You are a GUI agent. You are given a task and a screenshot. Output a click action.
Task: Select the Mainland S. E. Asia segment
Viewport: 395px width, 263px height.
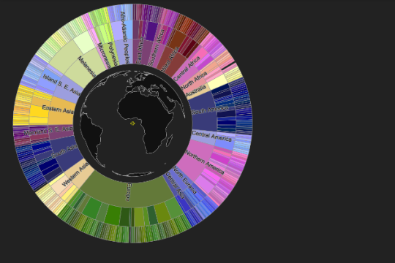(x=61, y=131)
